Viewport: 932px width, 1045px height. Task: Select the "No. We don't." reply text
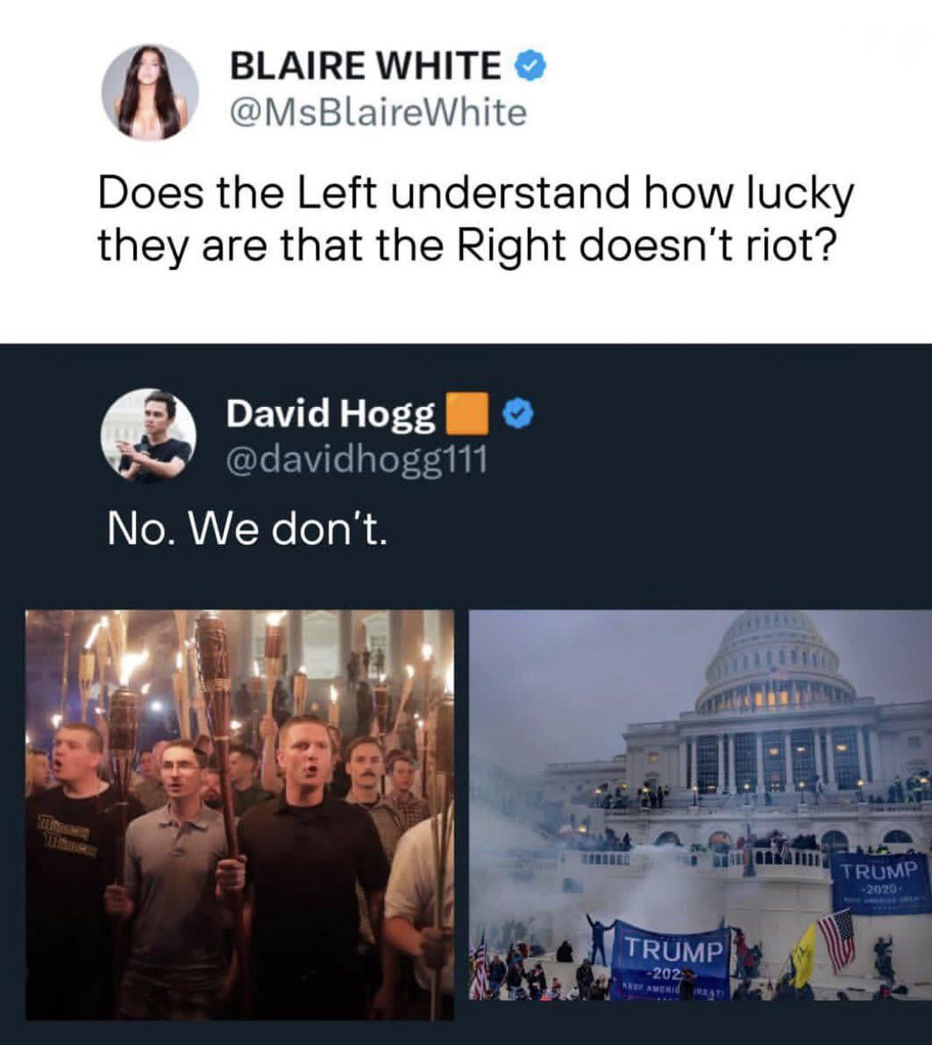pyautogui.click(x=246, y=530)
